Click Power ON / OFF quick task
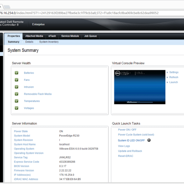Viewport: 184px width, 184px height. pos(127,130)
